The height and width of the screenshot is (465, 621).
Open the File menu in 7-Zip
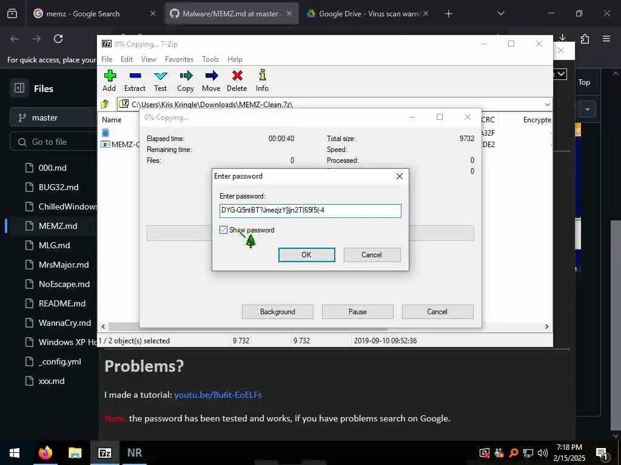click(107, 59)
